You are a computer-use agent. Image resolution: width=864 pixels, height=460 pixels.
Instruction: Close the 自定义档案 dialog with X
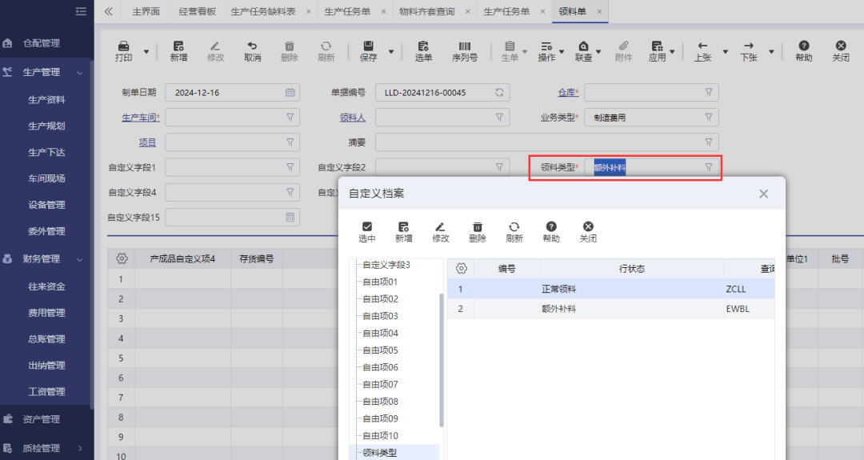pos(763,194)
